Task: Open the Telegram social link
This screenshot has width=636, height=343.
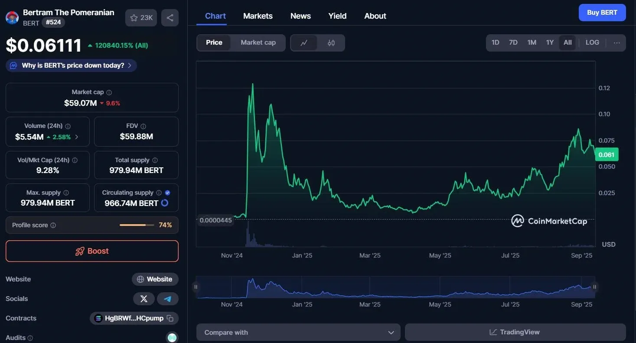Action: click(x=167, y=299)
